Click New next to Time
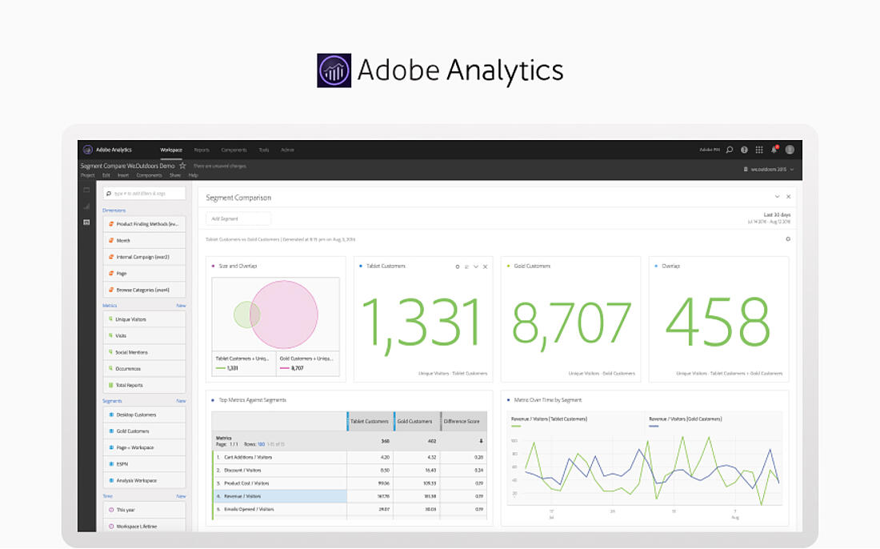 [181, 497]
